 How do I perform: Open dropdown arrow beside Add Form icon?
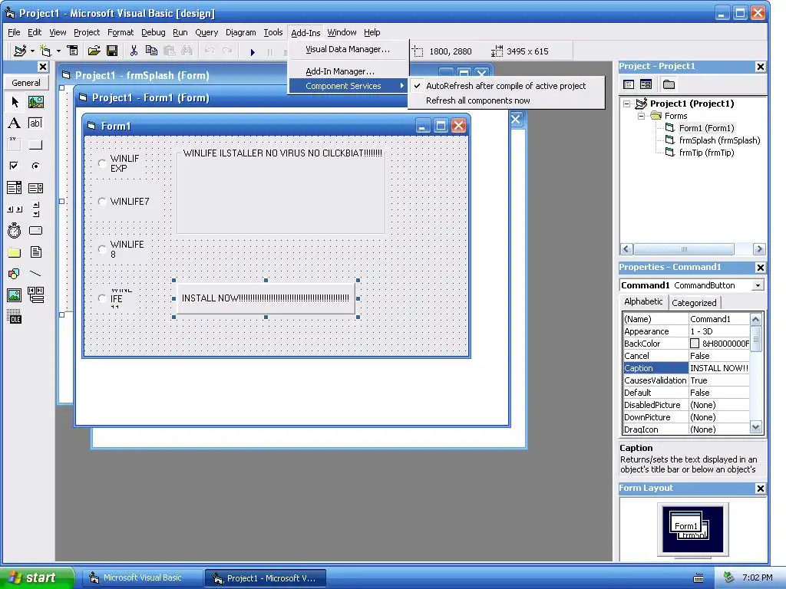click(x=58, y=51)
